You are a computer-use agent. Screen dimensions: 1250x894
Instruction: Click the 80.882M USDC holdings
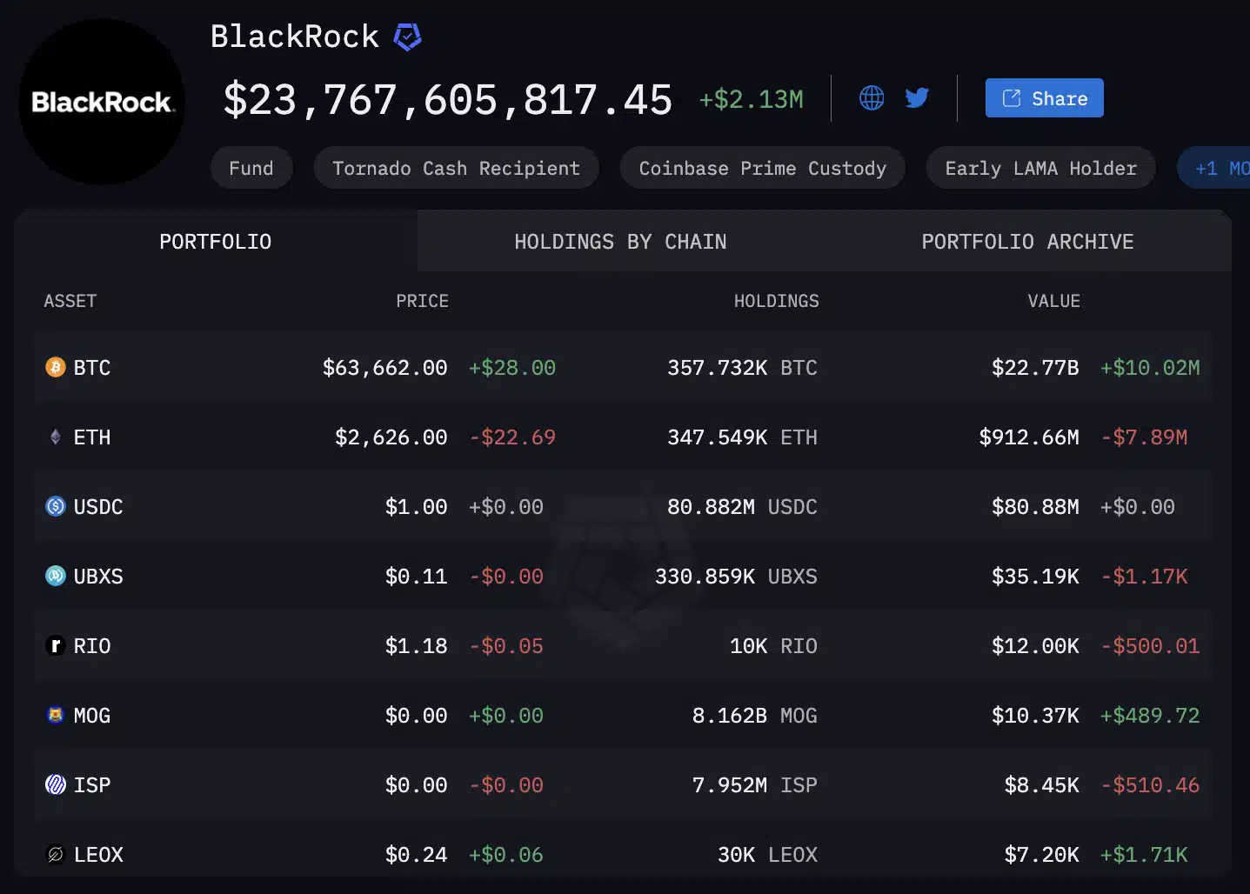click(x=742, y=507)
